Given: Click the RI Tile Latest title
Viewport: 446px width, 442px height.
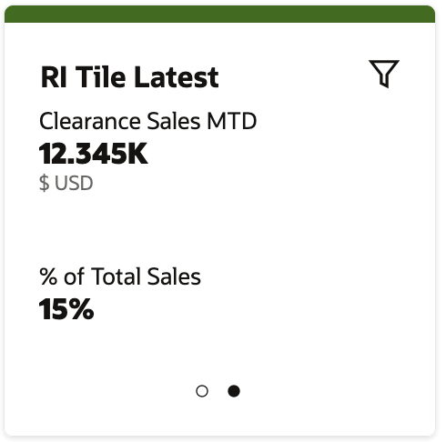Looking at the screenshot, I should pos(129,77).
